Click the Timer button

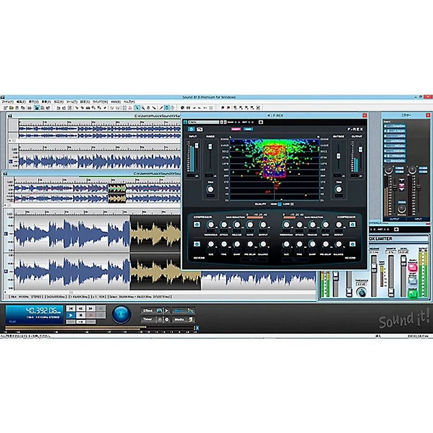click(x=148, y=319)
